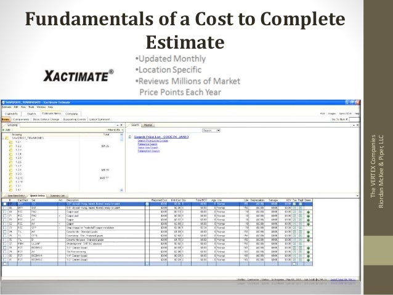Open the Search dropdown combo box
This screenshot has height=295, width=393.
click(211, 131)
